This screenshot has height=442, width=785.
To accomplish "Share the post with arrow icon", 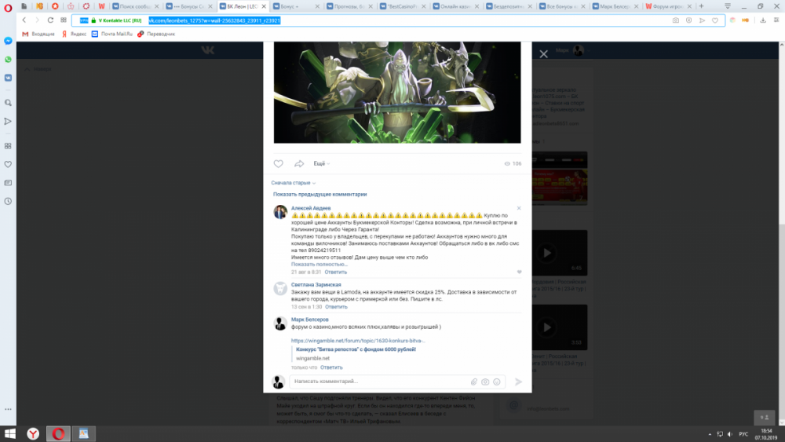I will click(299, 163).
